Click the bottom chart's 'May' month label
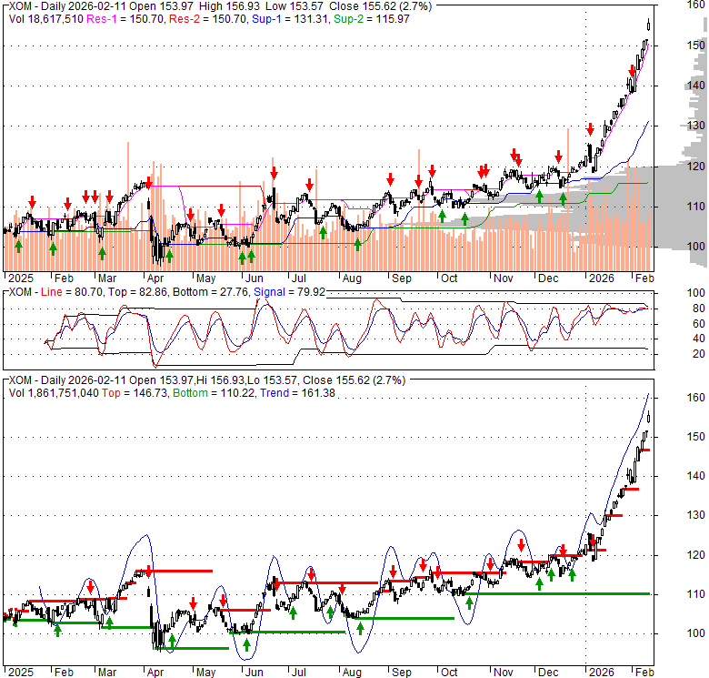This screenshot has height=678, width=709. [205, 673]
